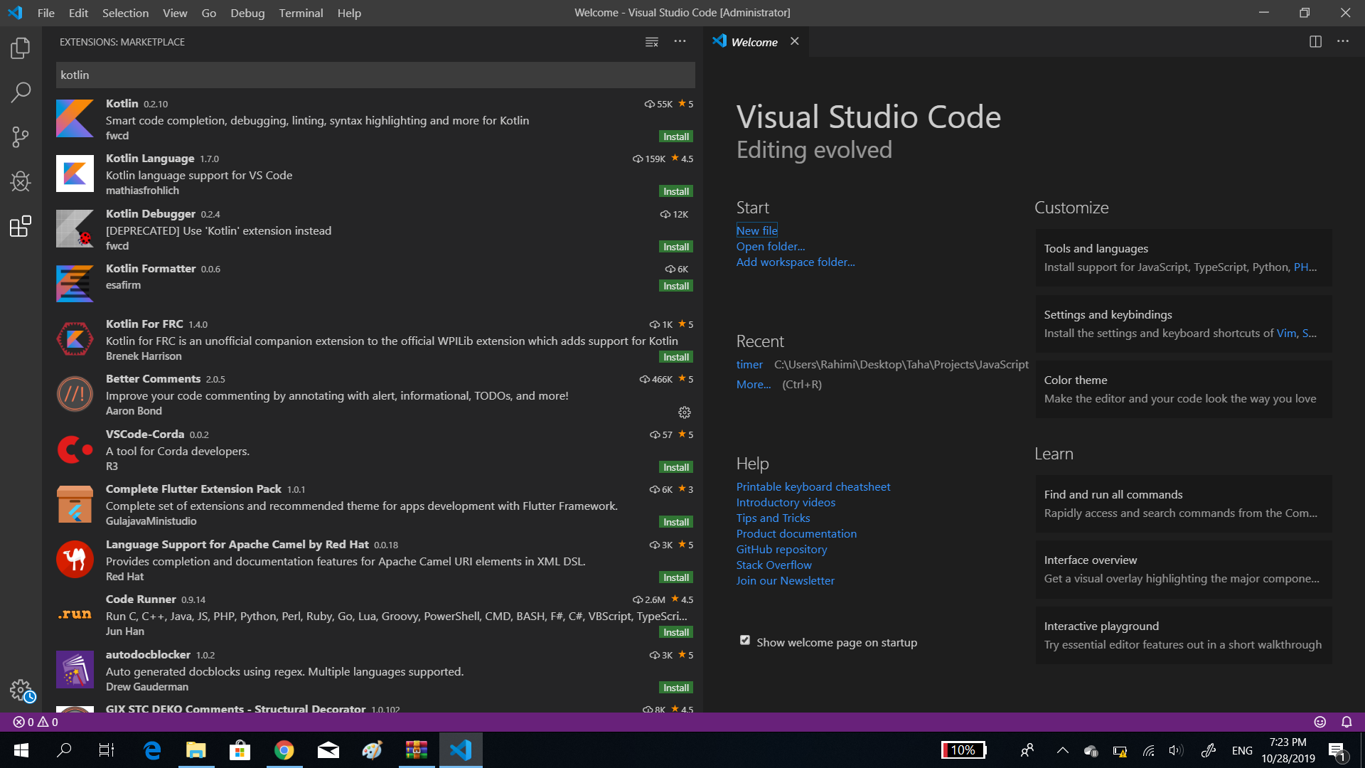Image resolution: width=1365 pixels, height=768 pixels.
Task: Close the Welcome tab
Action: [x=795, y=41]
